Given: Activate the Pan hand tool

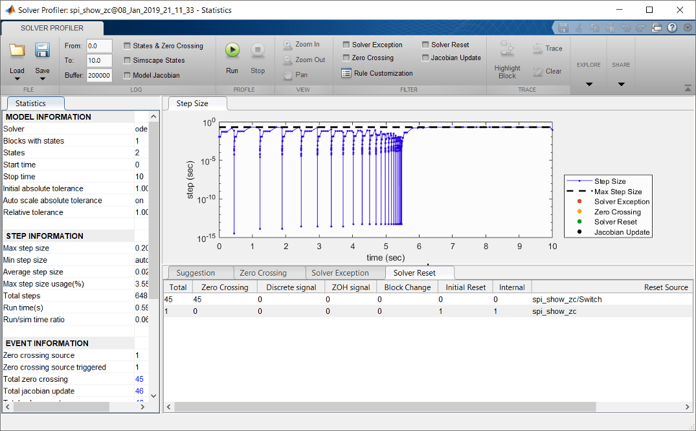Looking at the screenshot, I should [x=295, y=74].
